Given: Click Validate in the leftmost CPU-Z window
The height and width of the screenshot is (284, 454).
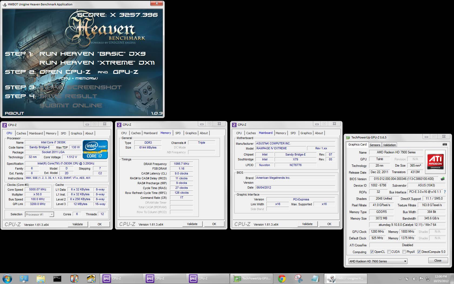Looking at the screenshot, I should point(78,224).
